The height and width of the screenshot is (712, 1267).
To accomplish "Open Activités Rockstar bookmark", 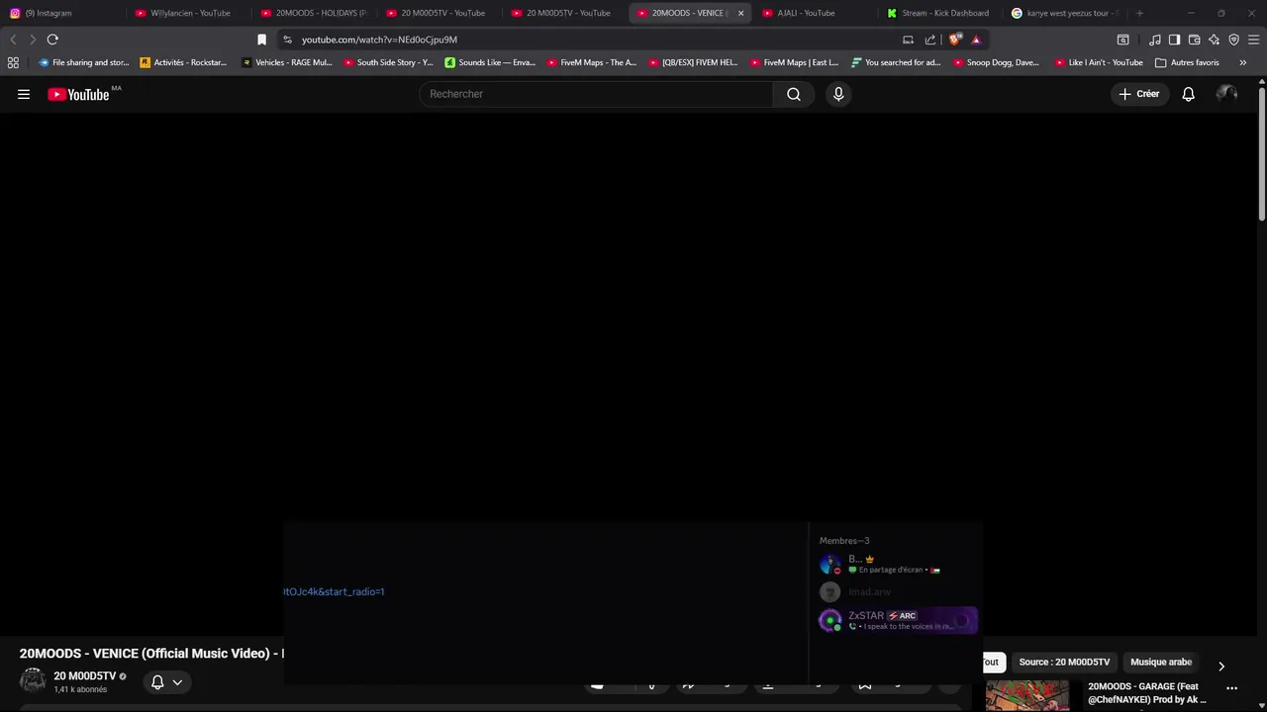I will point(184,62).
